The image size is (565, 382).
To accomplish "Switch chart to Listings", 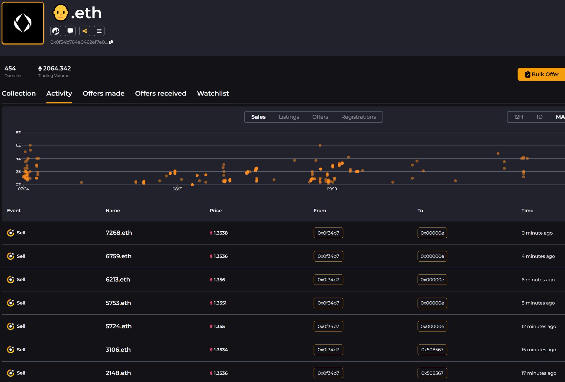I will click(x=289, y=117).
